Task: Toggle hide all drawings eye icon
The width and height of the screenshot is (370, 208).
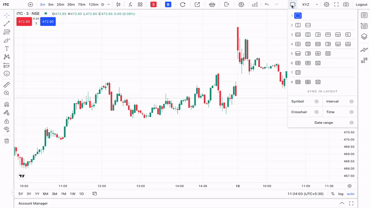Action: (x=6, y=129)
